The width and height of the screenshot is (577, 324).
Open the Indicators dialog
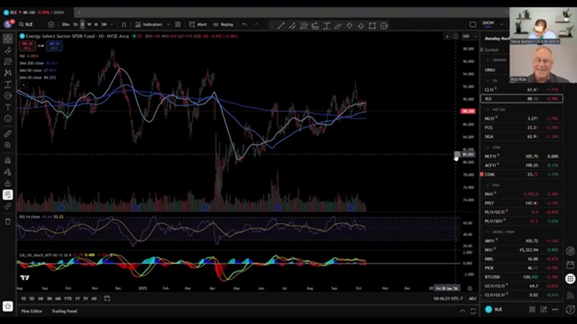(149, 24)
